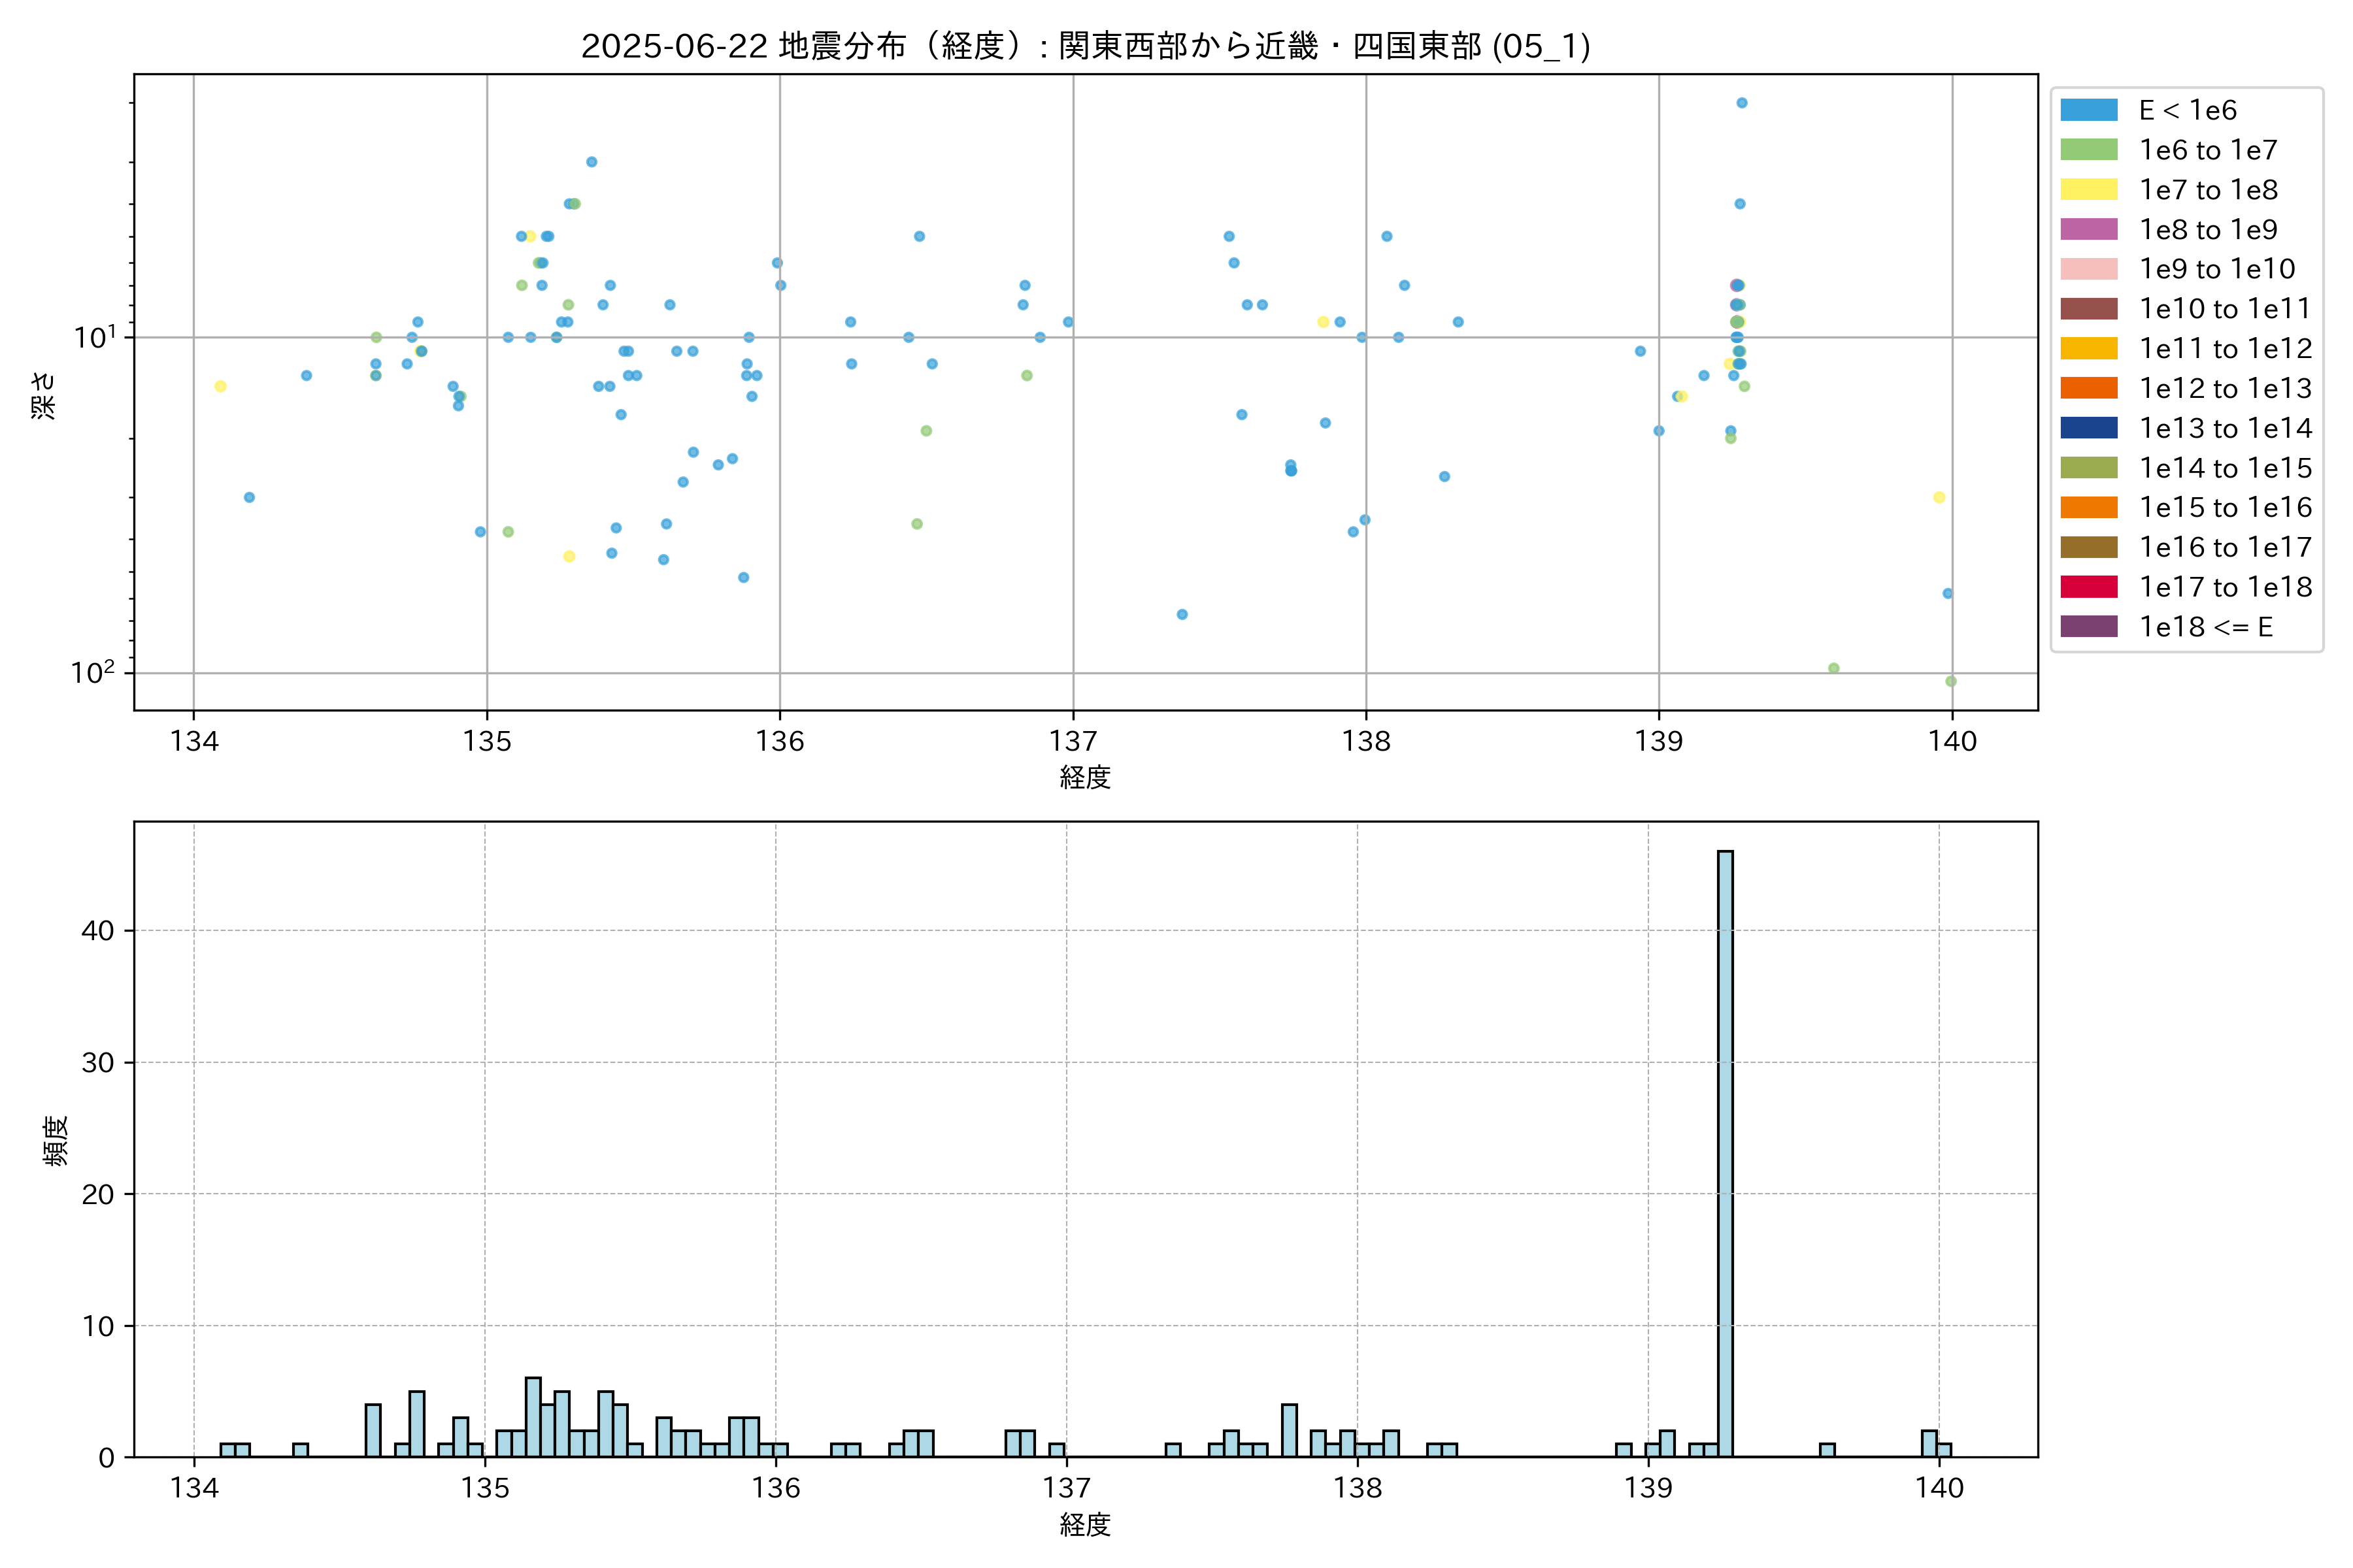
Task: Click the yellow scatter point near longitude 134
Action: tap(220, 386)
